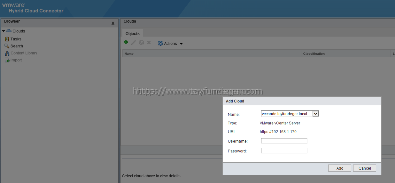Sort by the Classification column header
395x183 pixels.
[346, 53]
